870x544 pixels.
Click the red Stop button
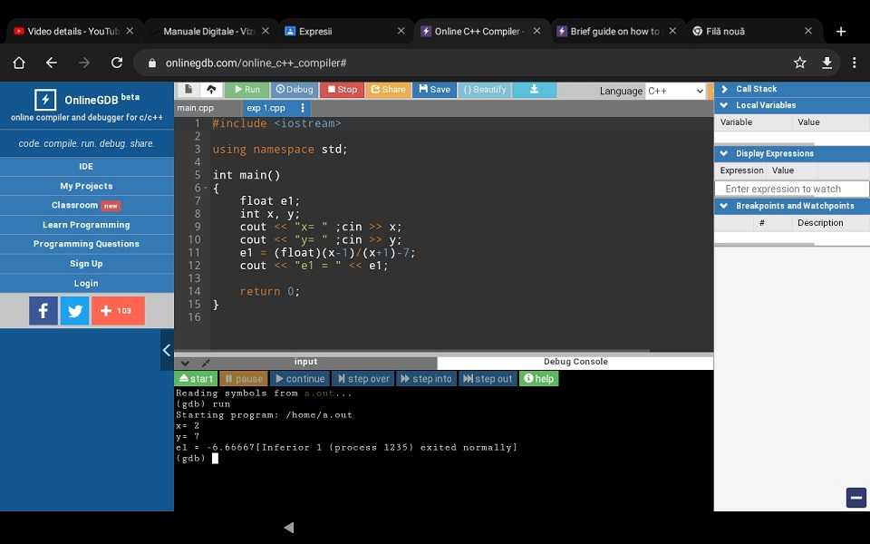(x=343, y=90)
